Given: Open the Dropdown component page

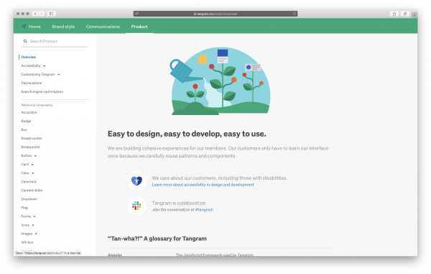Looking at the screenshot, I should tap(29, 199).
